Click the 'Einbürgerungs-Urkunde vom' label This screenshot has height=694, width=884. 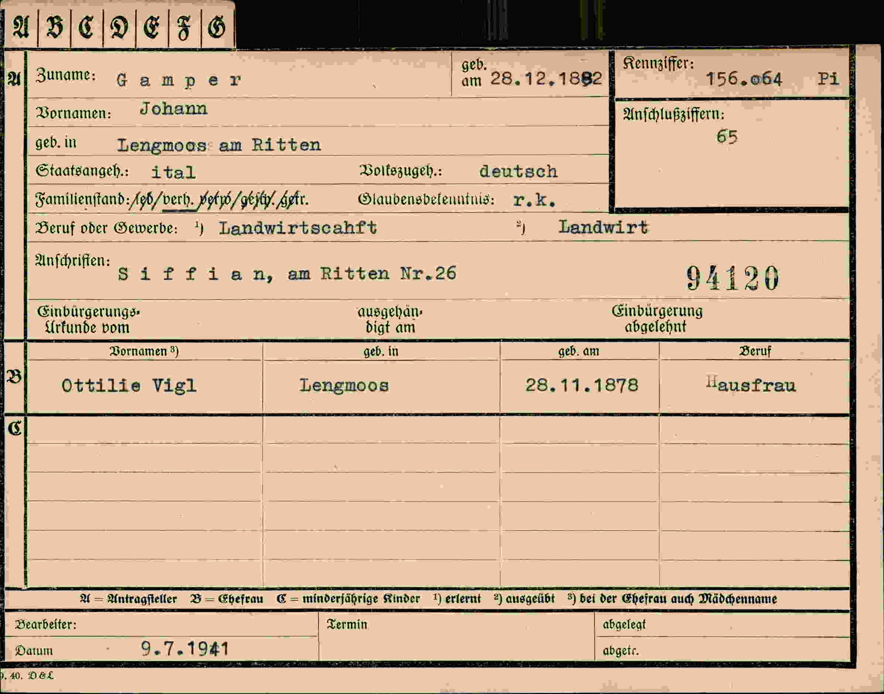tap(88, 320)
